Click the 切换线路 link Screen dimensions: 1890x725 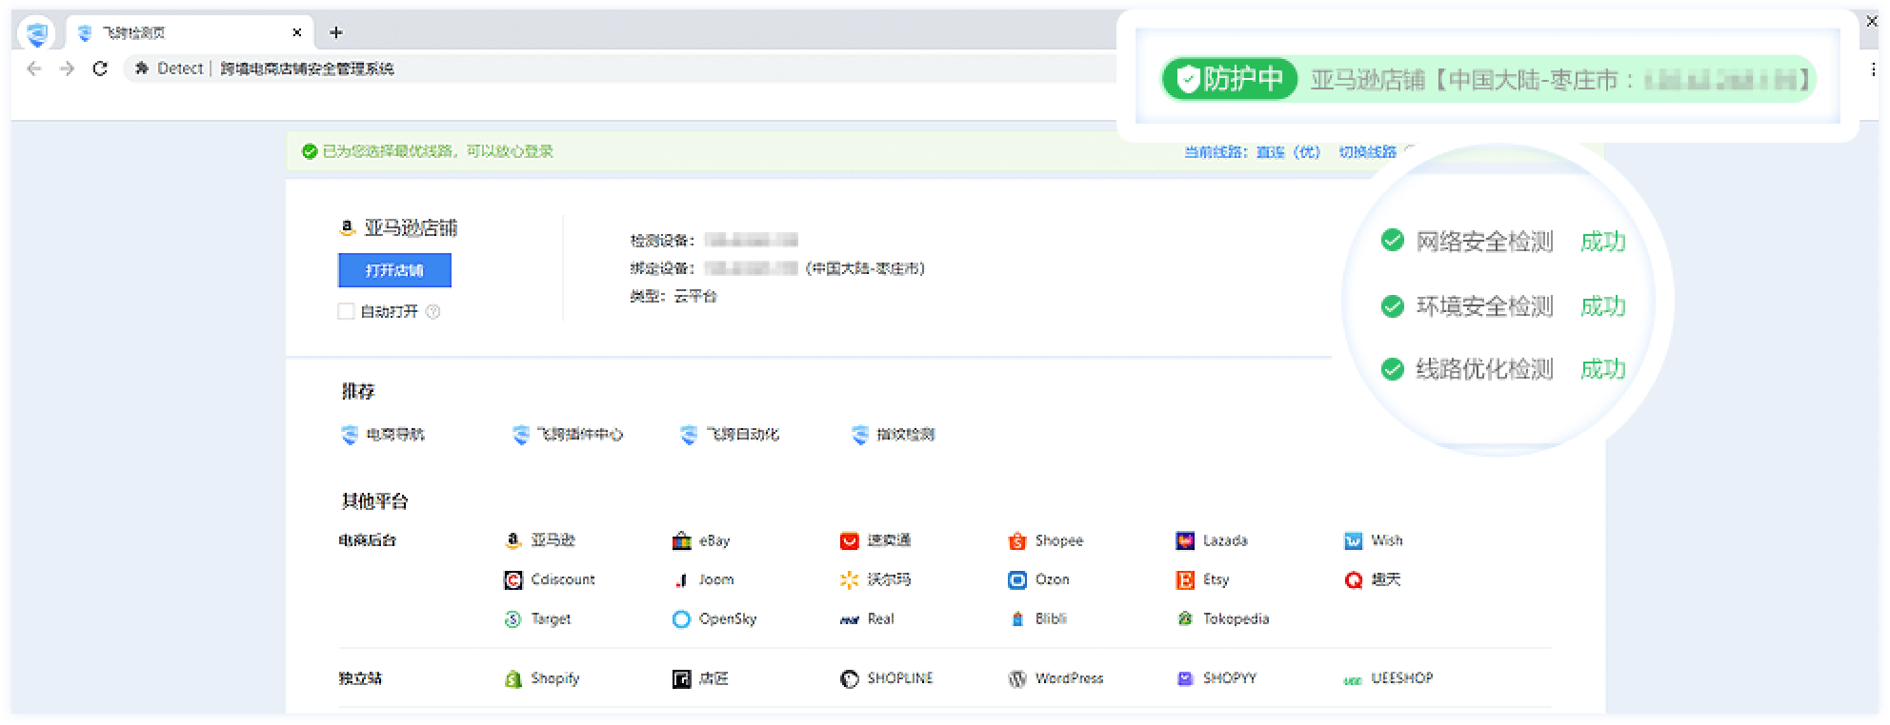point(1367,152)
